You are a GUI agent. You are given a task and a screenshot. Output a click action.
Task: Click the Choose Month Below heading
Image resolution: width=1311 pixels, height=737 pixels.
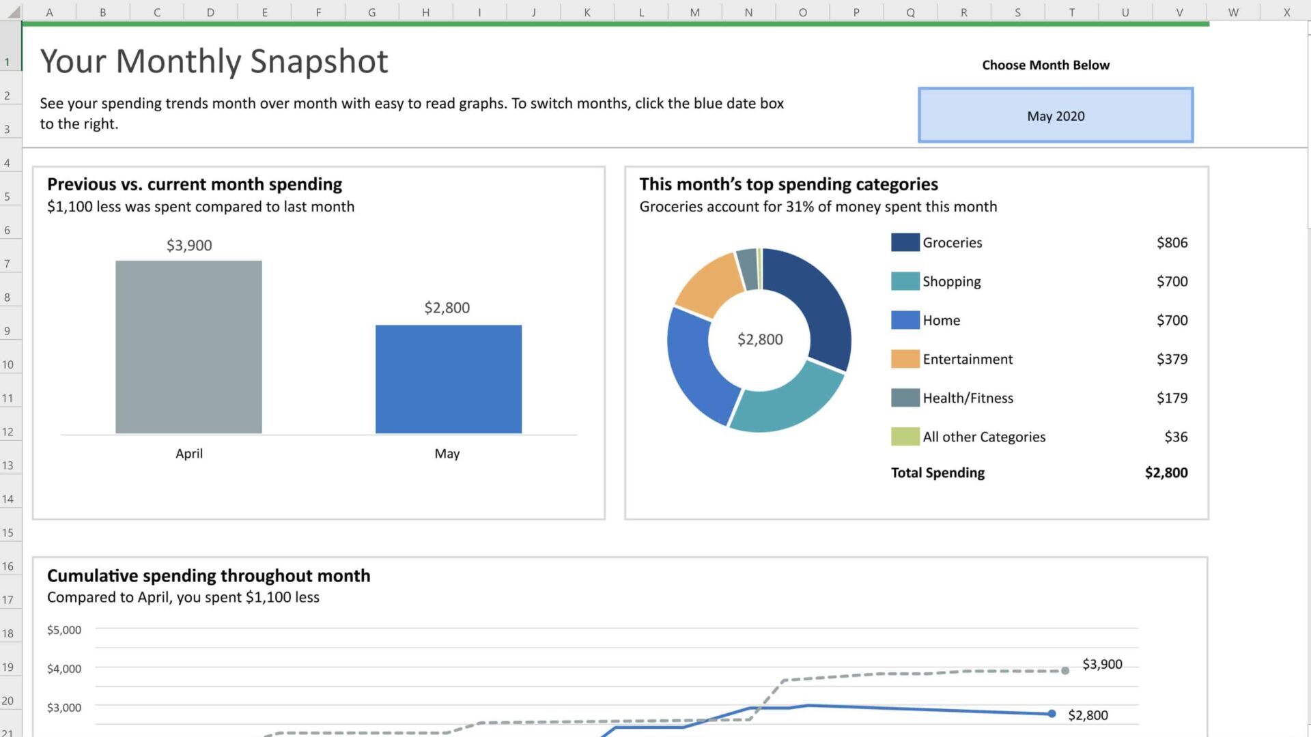(1045, 65)
